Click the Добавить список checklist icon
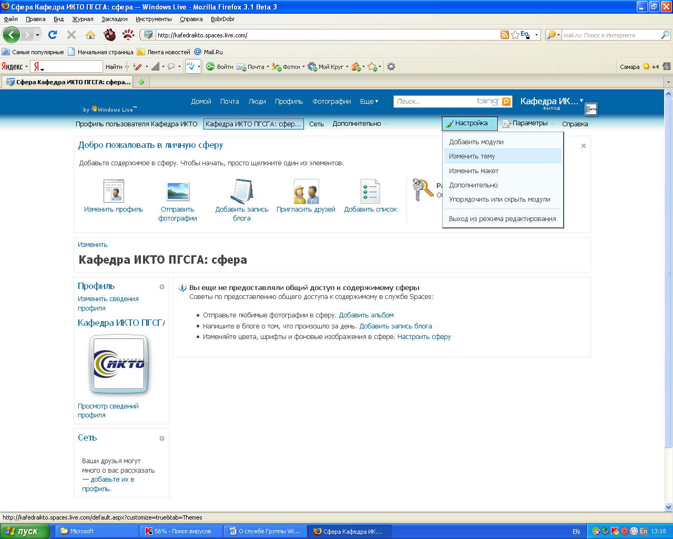Screen dimensions: 673x539 click(x=370, y=191)
